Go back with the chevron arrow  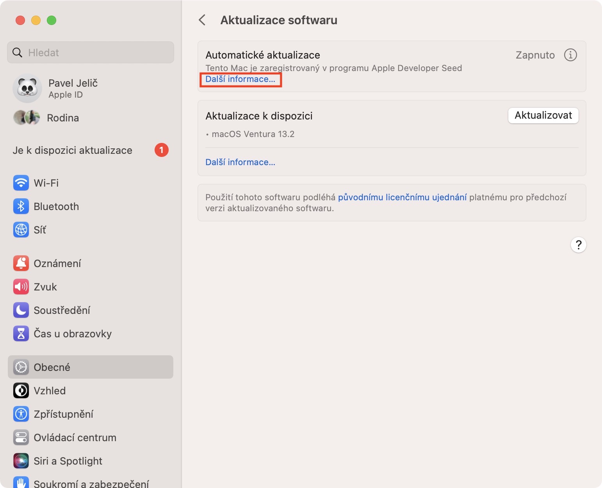pos(202,20)
